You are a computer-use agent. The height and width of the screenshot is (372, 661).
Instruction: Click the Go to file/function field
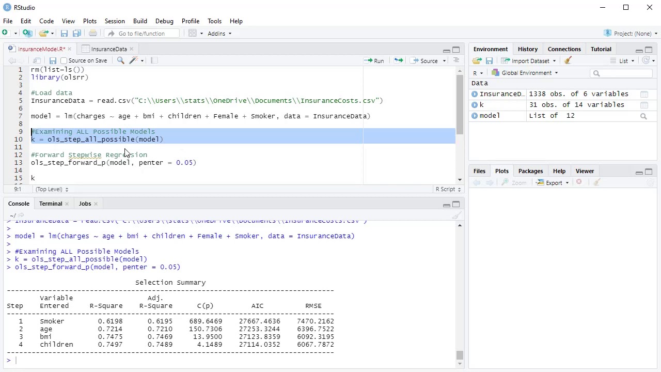(142, 34)
